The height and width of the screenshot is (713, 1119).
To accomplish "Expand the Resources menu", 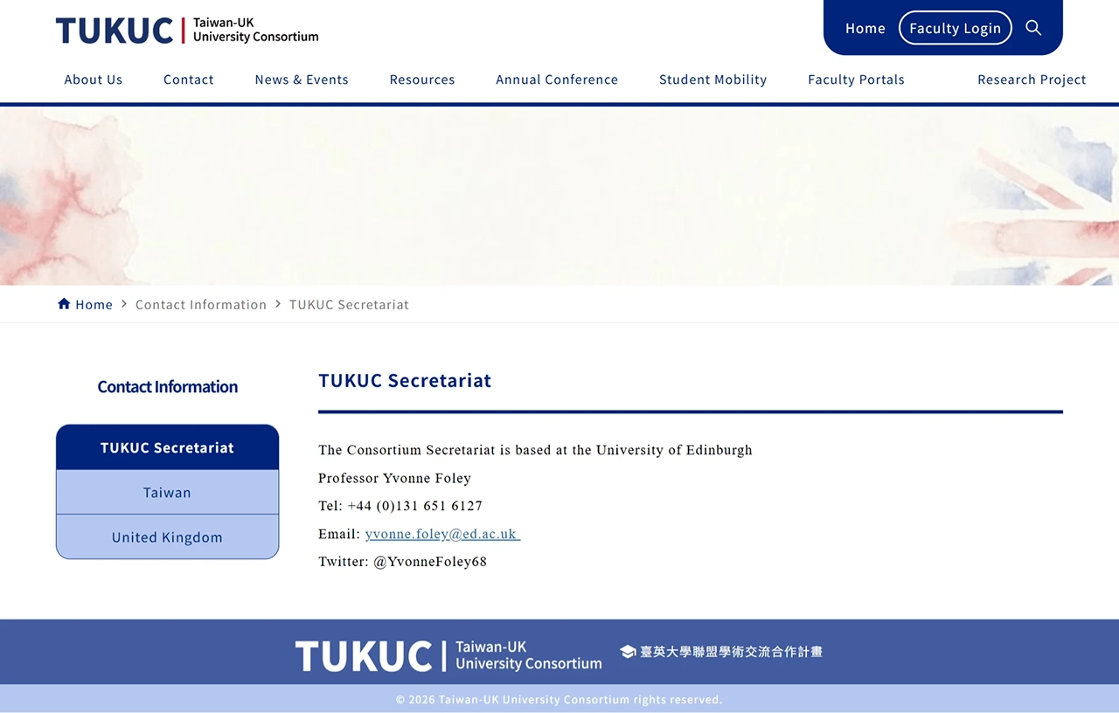I will point(422,80).
